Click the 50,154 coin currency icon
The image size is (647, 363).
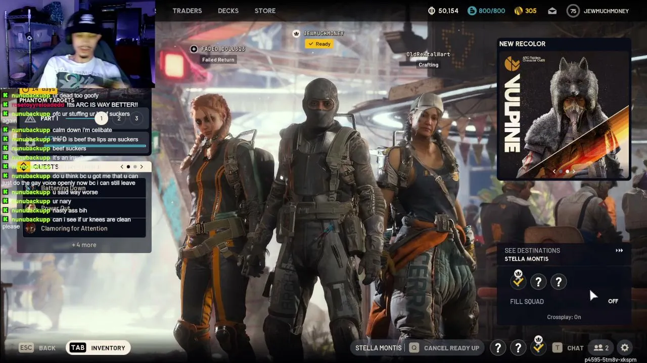[432, 11]
